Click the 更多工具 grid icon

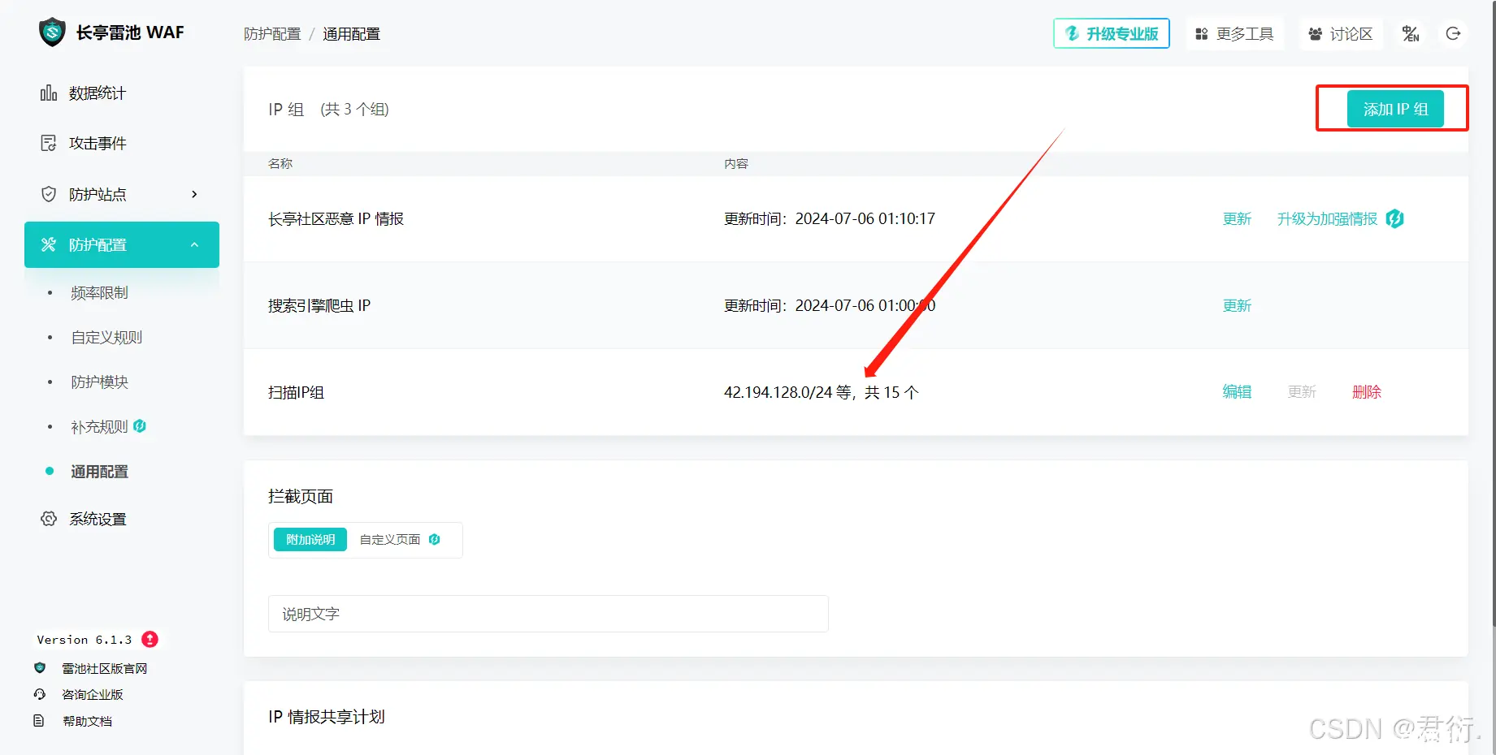(1202, 34)
